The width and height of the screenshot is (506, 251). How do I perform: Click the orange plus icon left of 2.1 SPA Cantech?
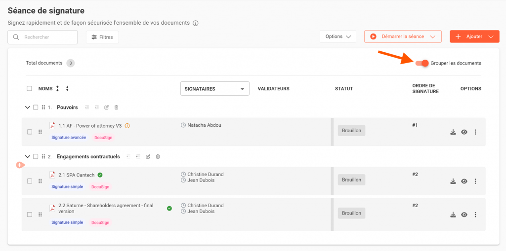point(20,165)
